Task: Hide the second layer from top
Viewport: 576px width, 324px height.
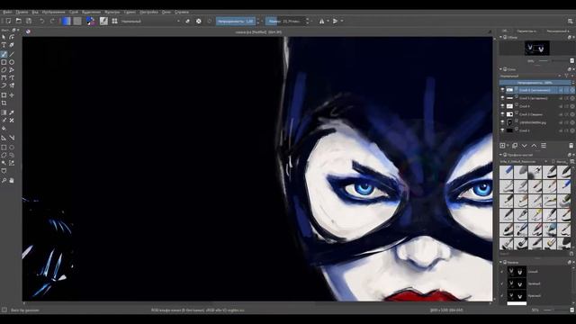Action: point(502,98)
